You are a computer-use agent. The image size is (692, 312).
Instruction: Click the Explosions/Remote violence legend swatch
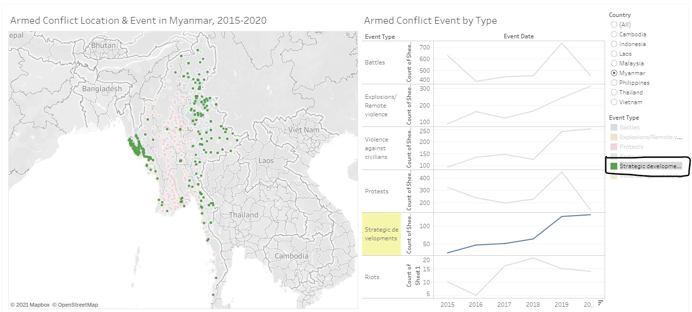point(614,137)
